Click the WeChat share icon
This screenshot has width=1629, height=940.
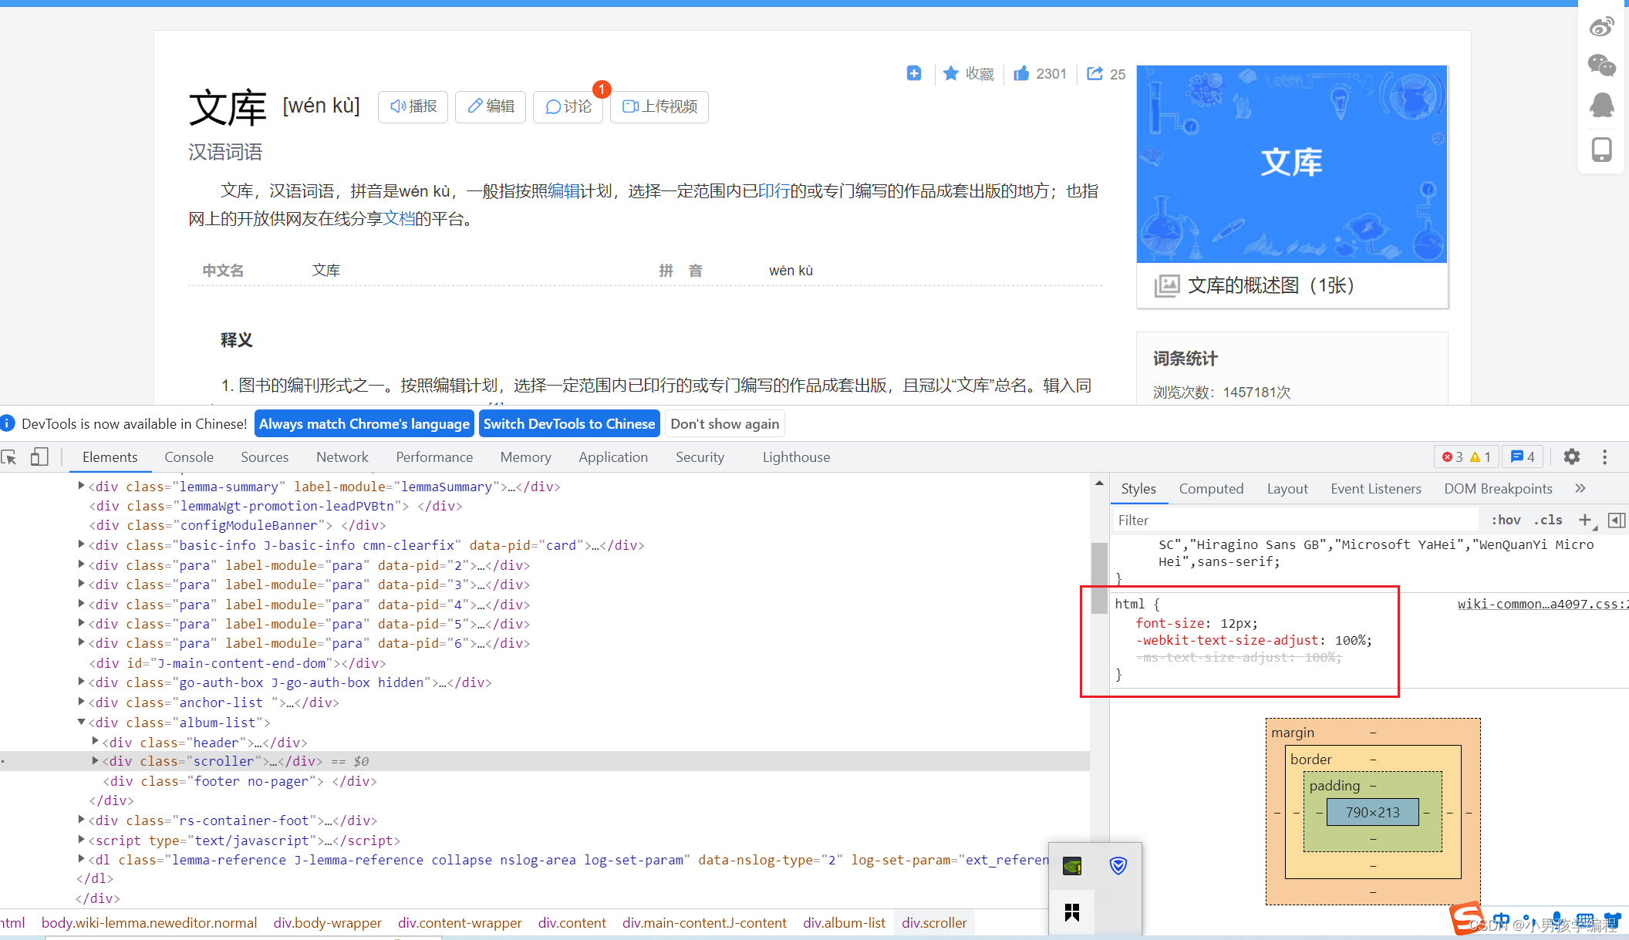(1602, 66)
